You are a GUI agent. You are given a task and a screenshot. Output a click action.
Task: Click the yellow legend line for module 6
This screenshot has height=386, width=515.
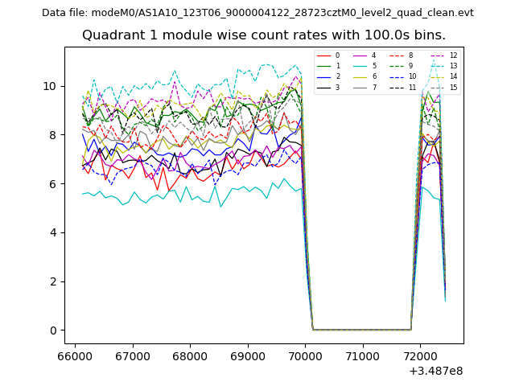point(360,76)
